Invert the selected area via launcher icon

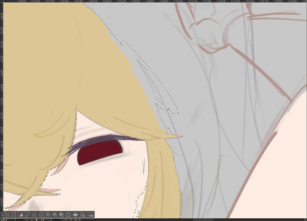[21, 214]
